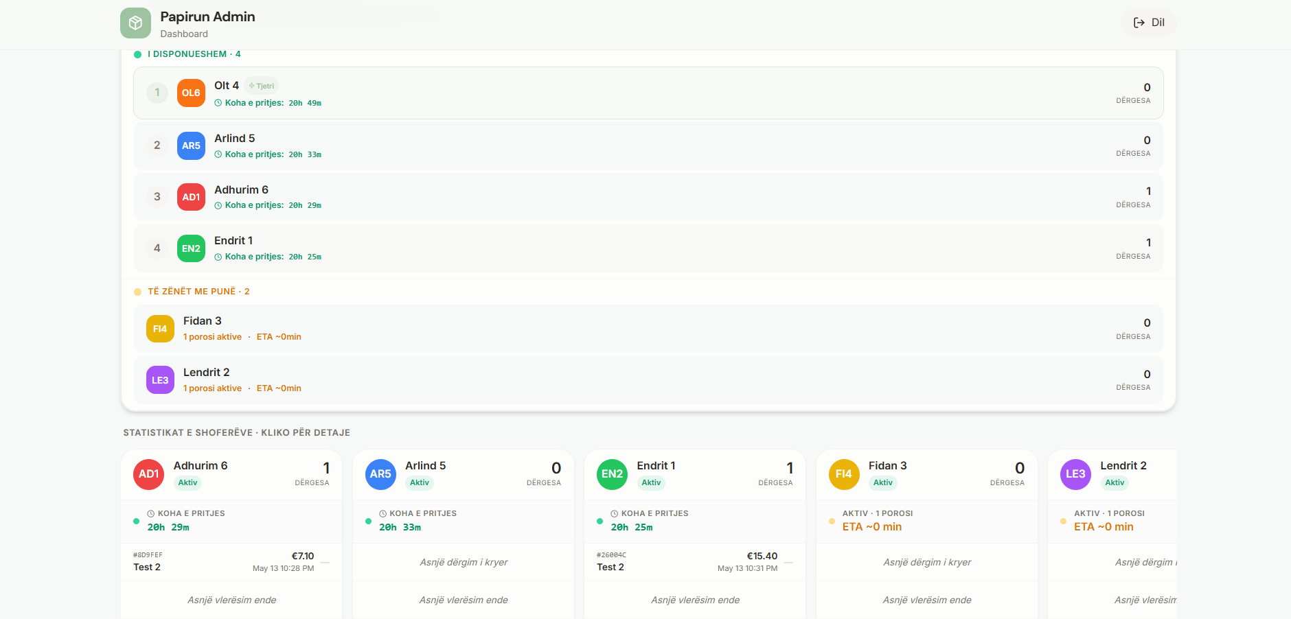The image size is (1291, 619).
Task: Open the Arlind 5 row in available list
Action: click(x=648, y=146)
